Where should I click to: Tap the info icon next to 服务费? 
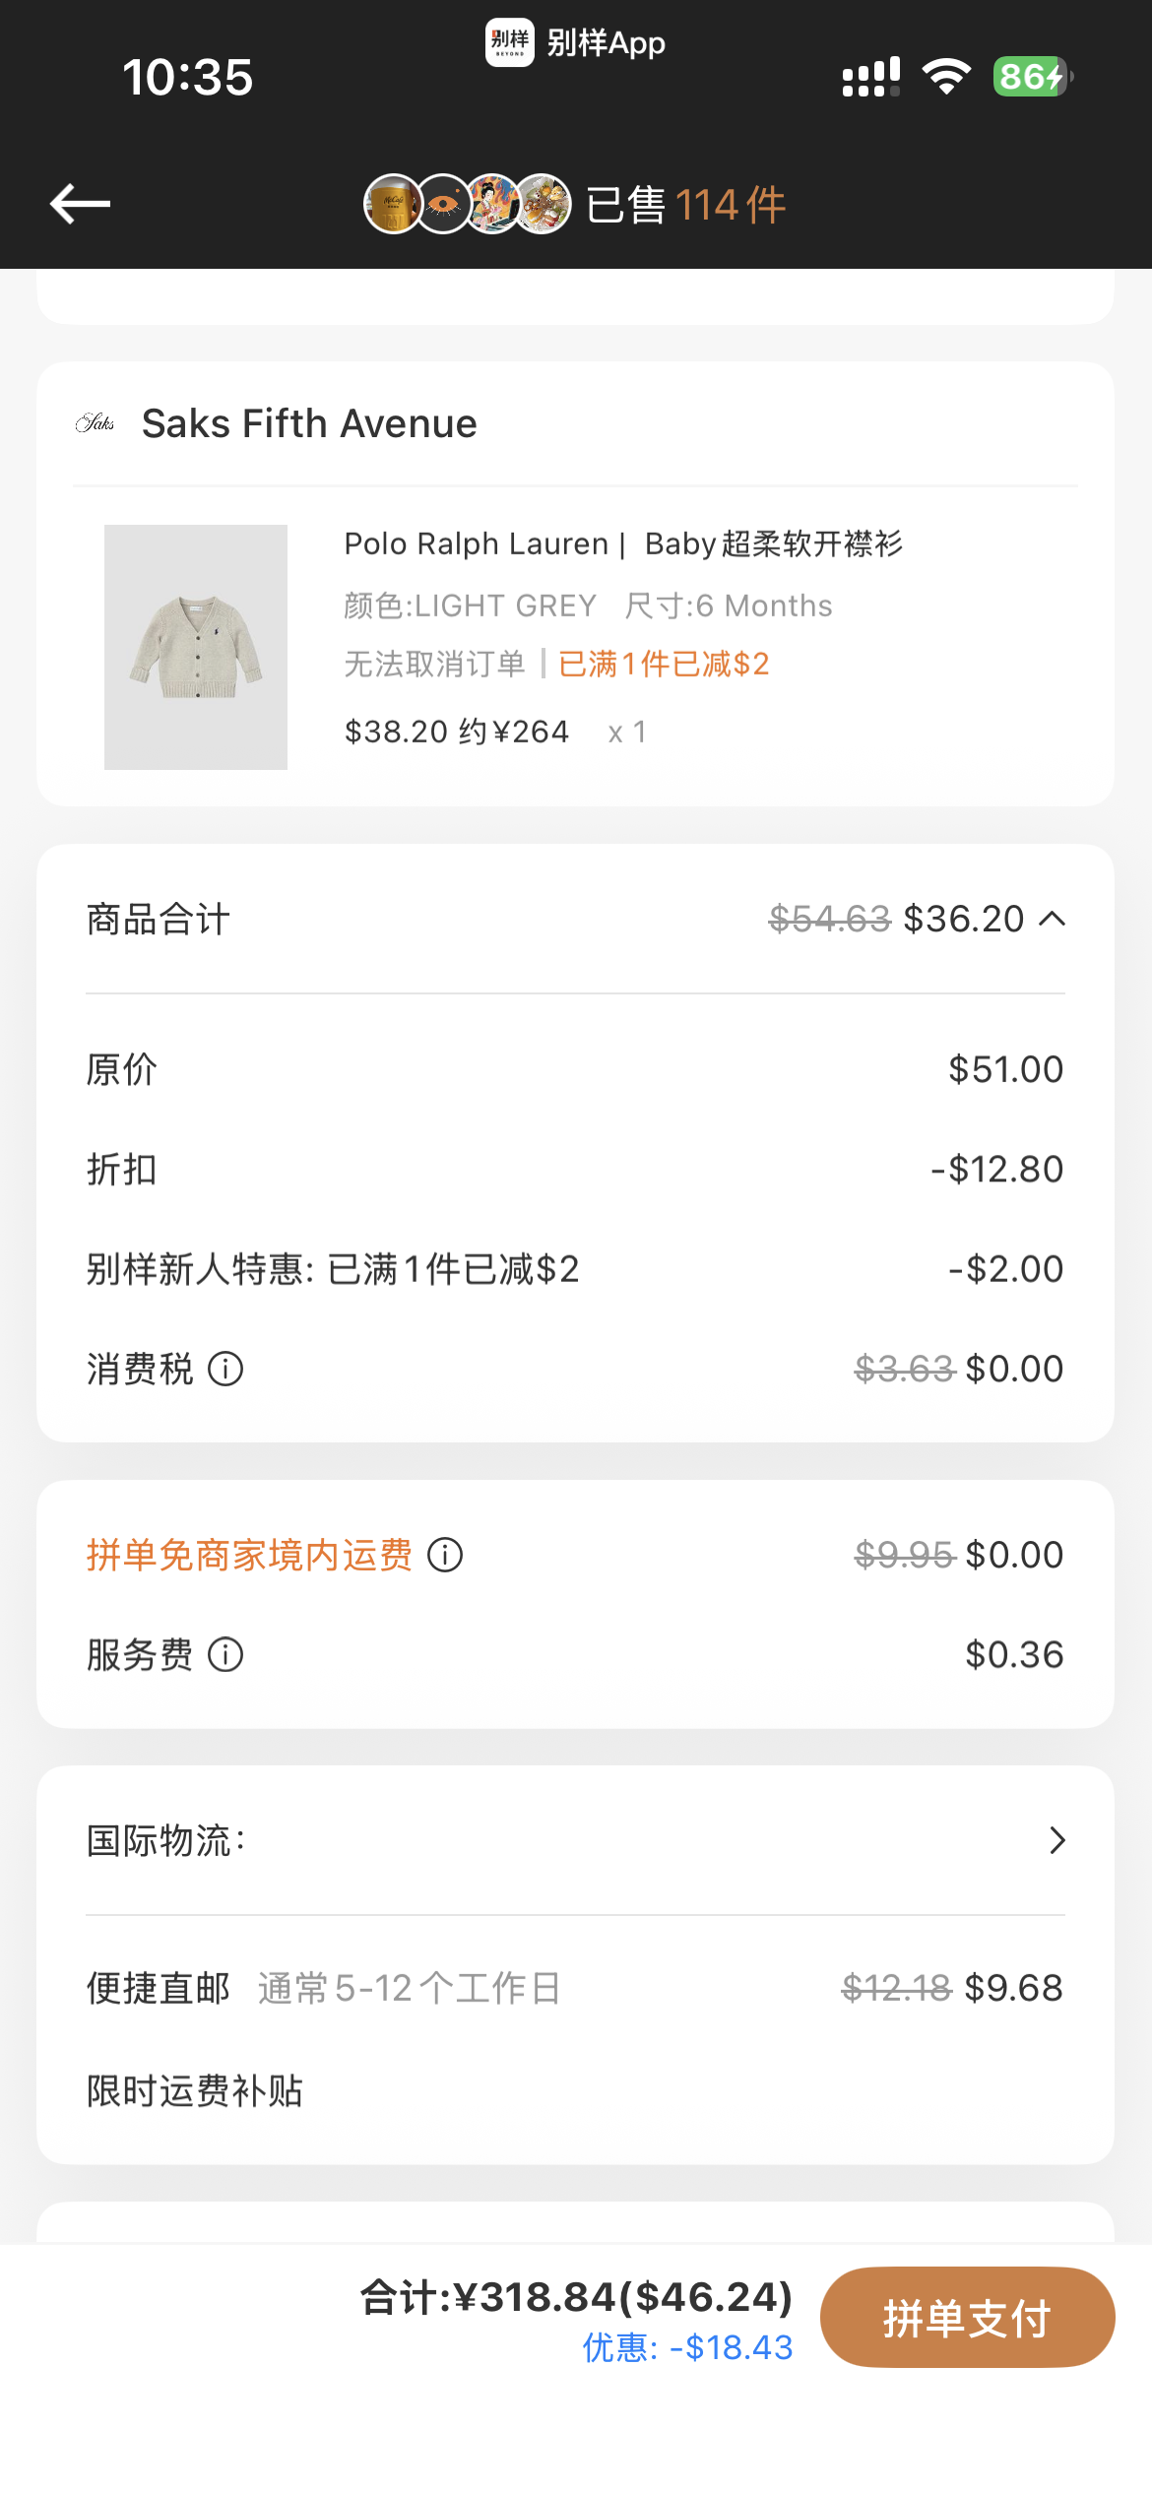[x=225, y=1654]
